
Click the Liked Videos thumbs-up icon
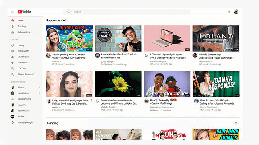(12, 57)
